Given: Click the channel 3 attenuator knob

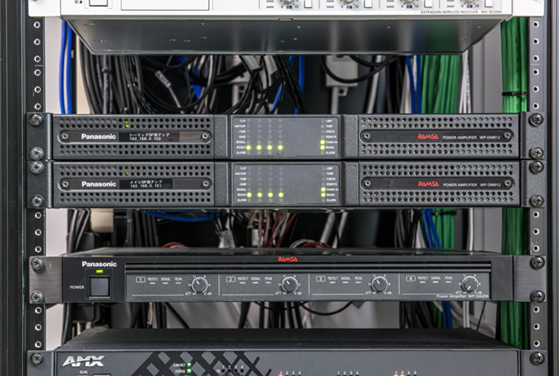Looking at the screenshot, I should (x=379, y=284).
